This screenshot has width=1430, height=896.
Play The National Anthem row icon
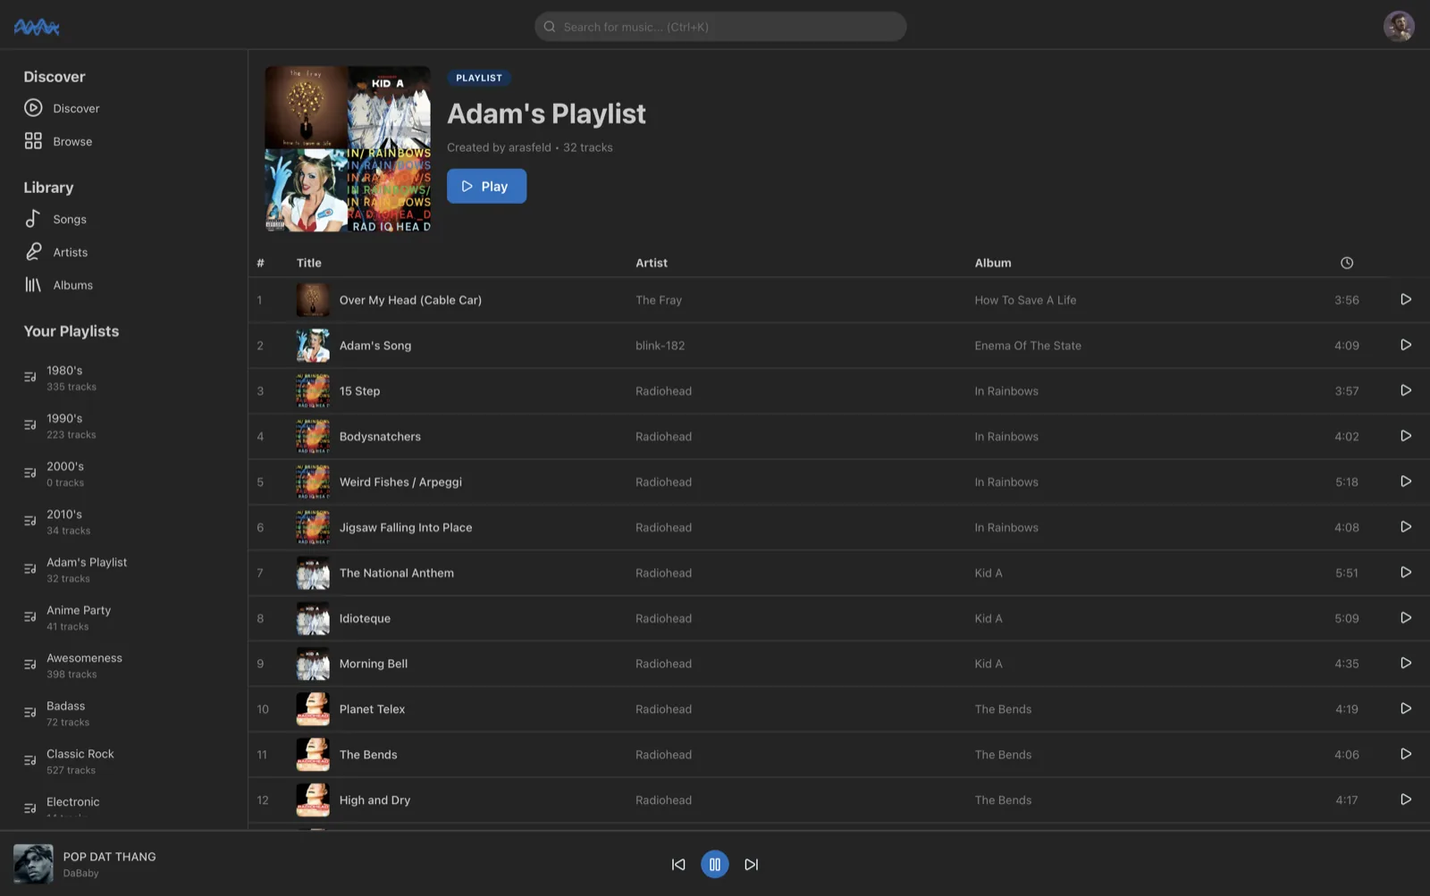pyautogui.click(x=1406, y=573)
